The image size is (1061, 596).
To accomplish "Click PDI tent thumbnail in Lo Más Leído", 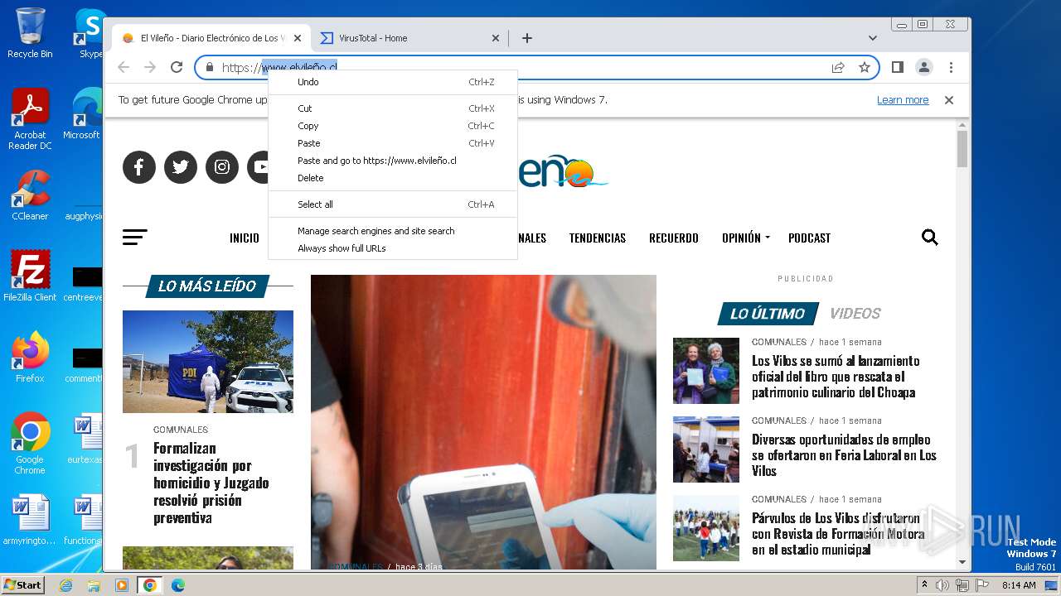I will point(208,362).
